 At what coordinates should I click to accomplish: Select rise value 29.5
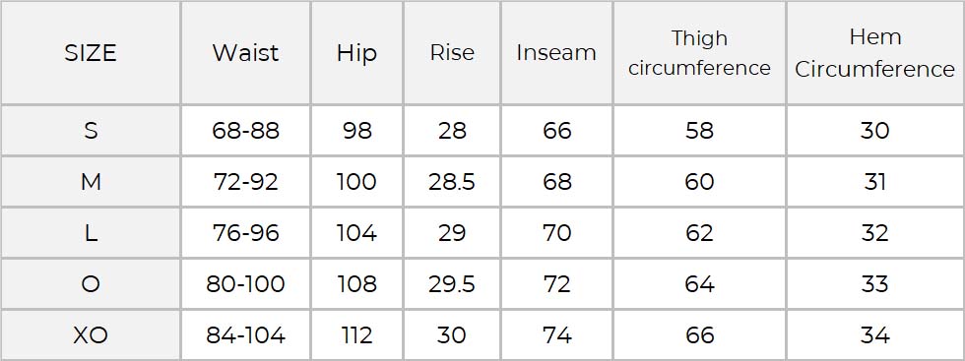(452, 284)
